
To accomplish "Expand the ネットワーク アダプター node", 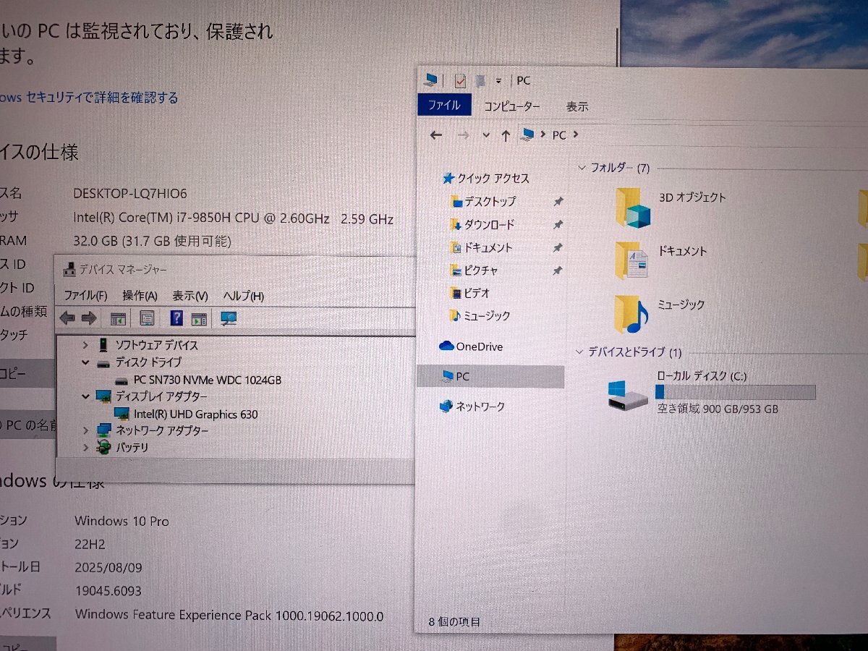I will [85, 430].
